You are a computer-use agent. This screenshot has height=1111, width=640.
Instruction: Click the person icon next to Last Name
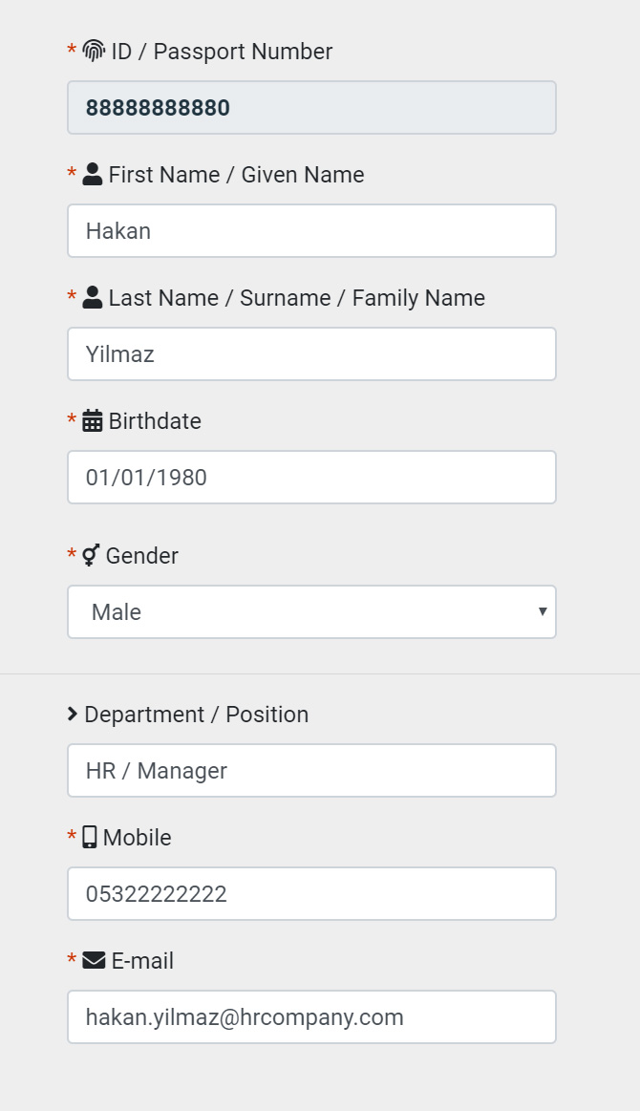92,298
